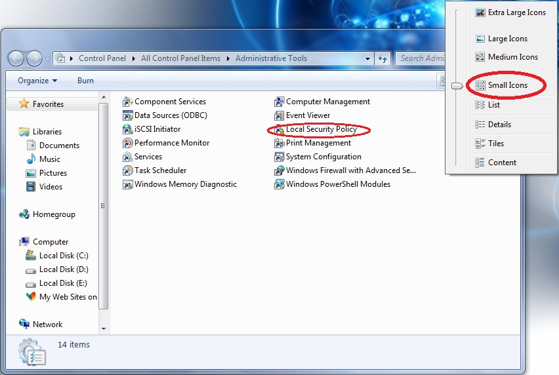
Task: Select Pictures in the navigation pane
Action: pyautogui.click(x=47, y=173)
